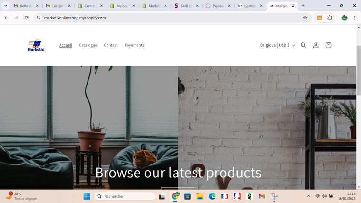The width and height of the screenshot is (361, 203).
Task: Open the browser extensions puzzle icon
Action: point(330,18)
